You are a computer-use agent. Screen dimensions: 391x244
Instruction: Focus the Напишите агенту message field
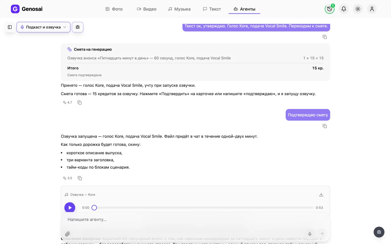tap(195, 220)
